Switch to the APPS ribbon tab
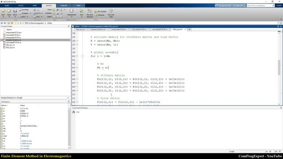Viewport: 283px width, 159px height. click(x=34, y=6)
